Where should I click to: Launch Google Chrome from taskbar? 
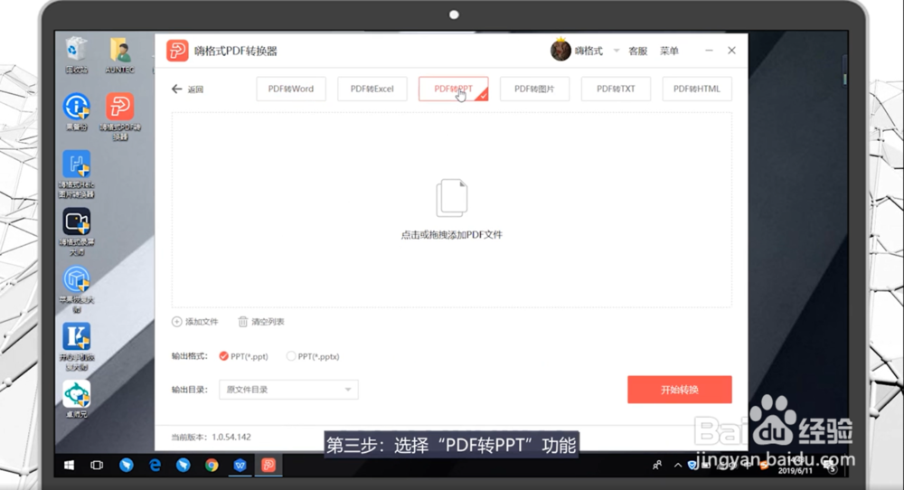point(212,465)
